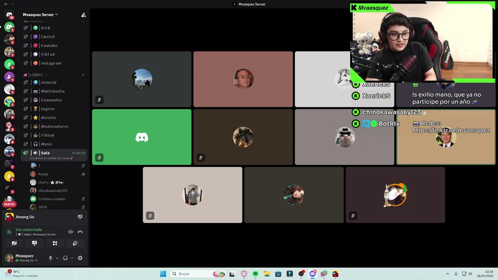Open Among Us from taskbar
498x280 pixels.
tap(335, 274)
